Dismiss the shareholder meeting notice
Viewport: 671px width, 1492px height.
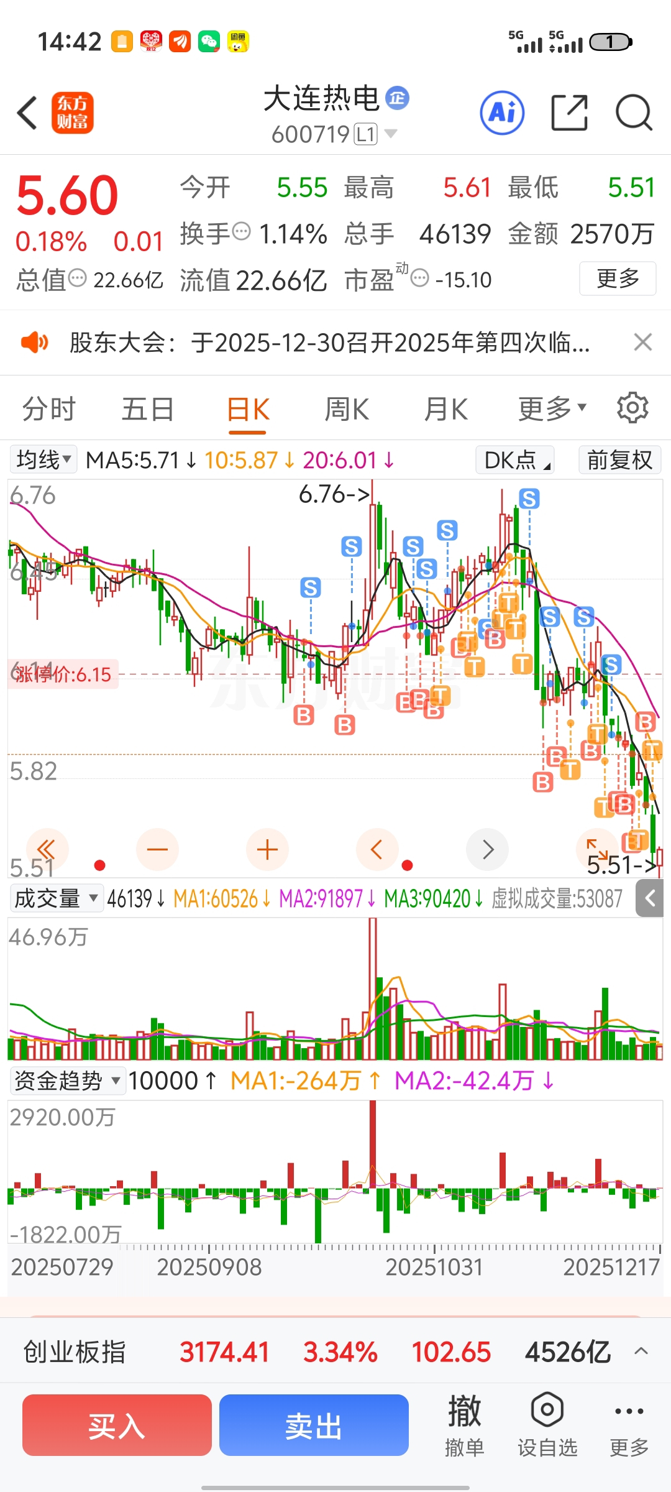642,342
